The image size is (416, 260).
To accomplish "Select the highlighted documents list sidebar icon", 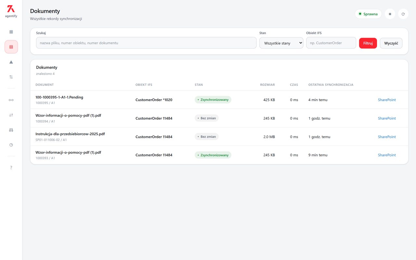I will [11, 47].
